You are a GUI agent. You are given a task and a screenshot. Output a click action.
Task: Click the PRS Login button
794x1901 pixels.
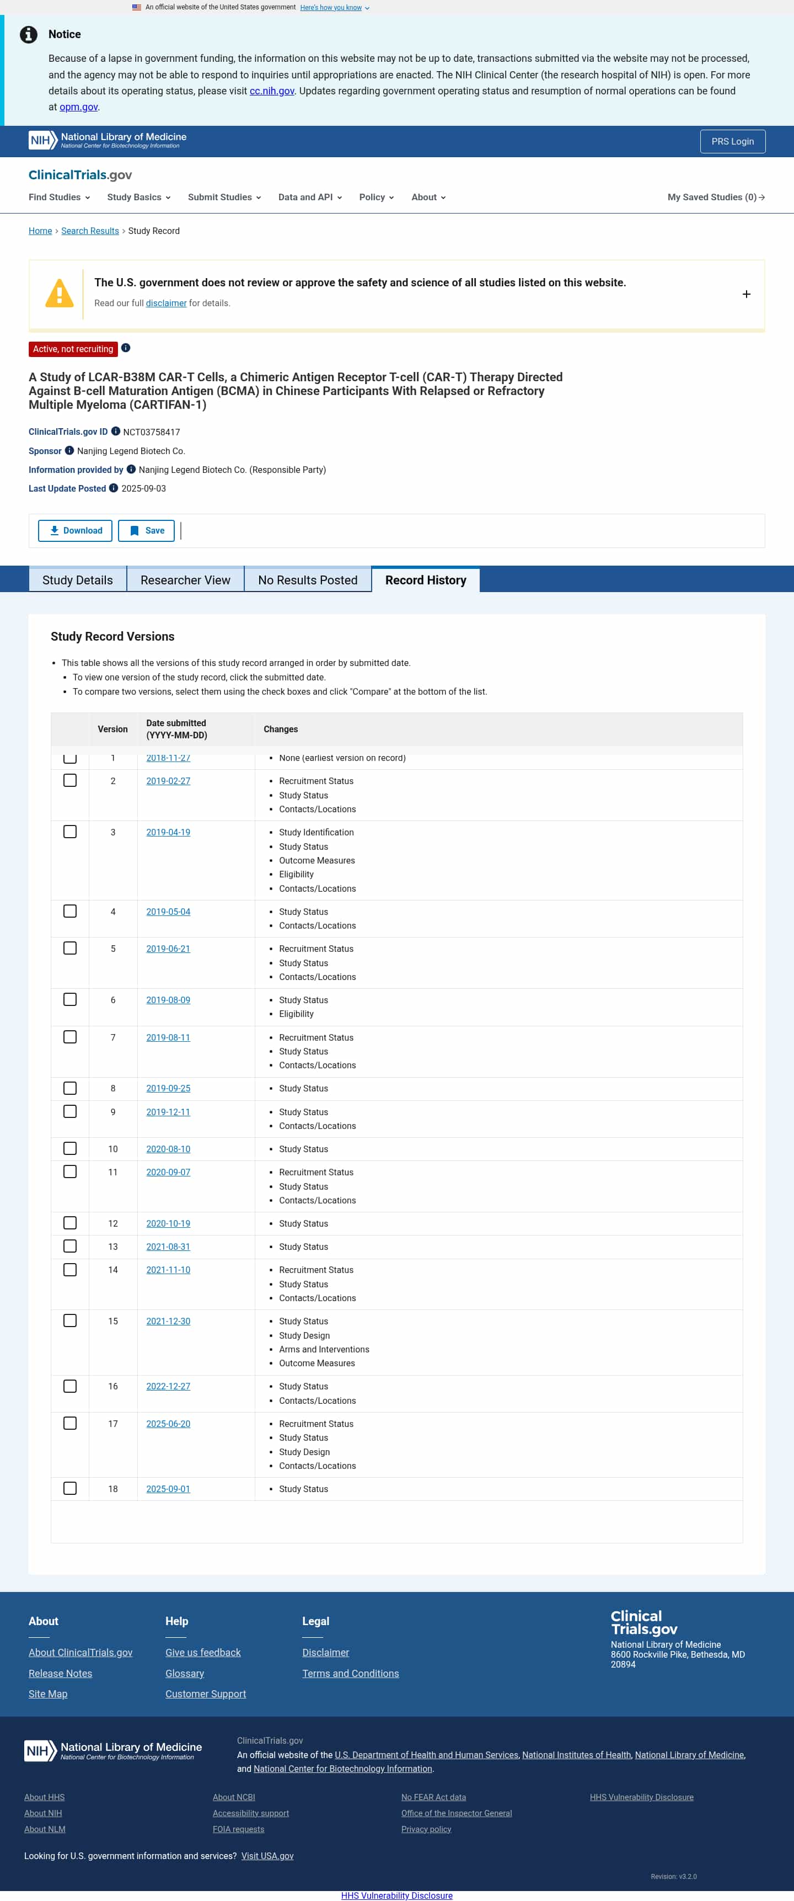pos(732,141)
